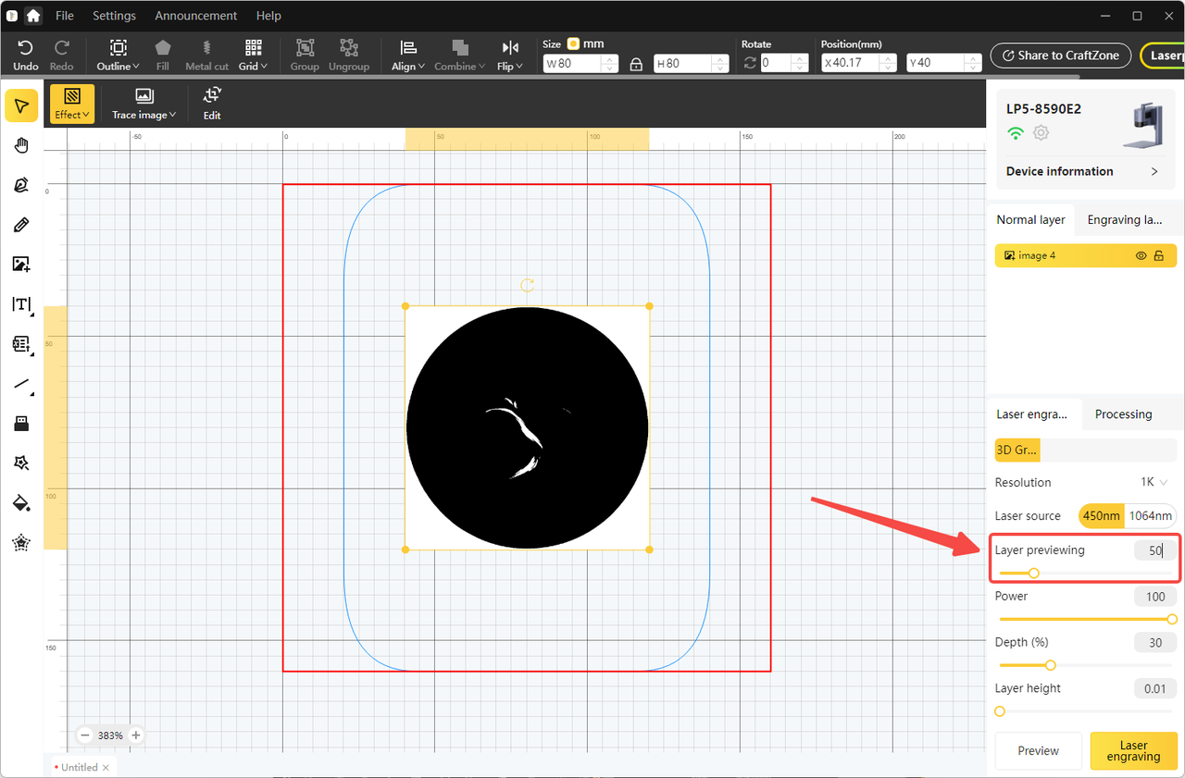Click the Laser engraving button
Image resolution: width=1185 pixels, height=778 pixels.
point(1133,750)
